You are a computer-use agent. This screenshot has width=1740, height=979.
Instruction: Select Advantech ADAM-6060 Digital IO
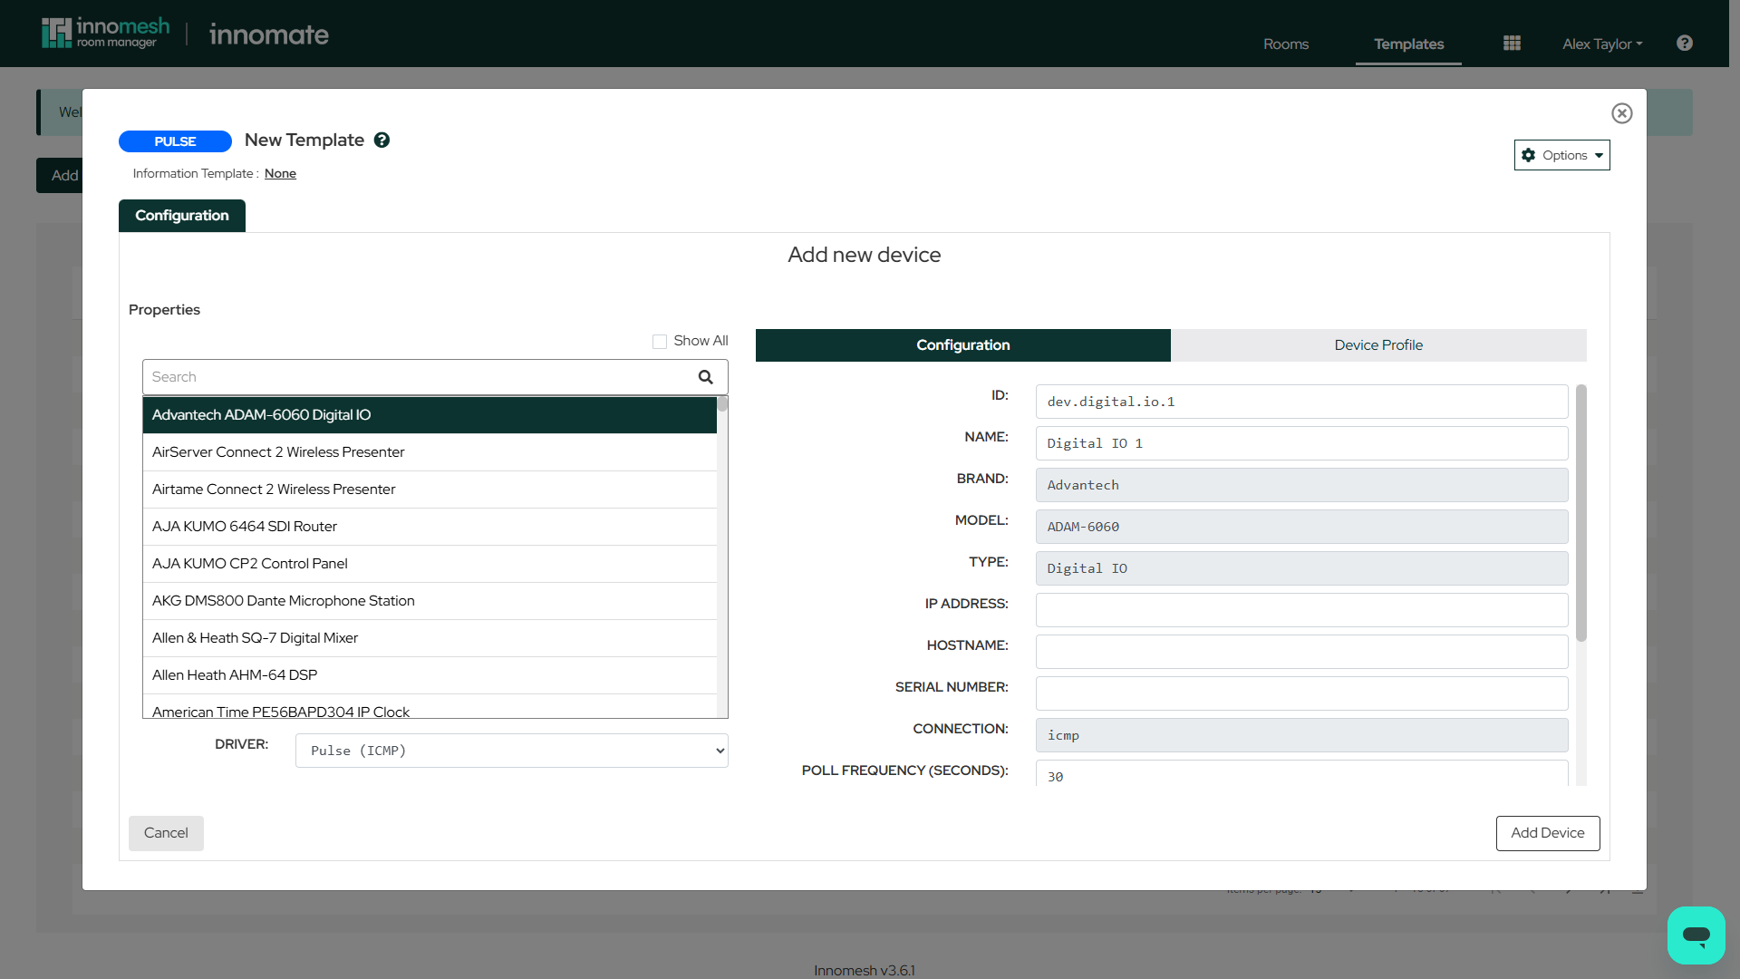coord(430,415)
